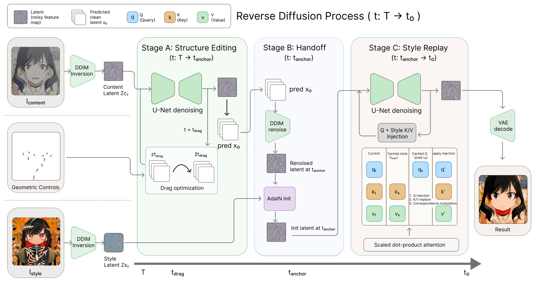
Task: Select the Init latent at t_anchor square
Action: (x=276, y=232)
